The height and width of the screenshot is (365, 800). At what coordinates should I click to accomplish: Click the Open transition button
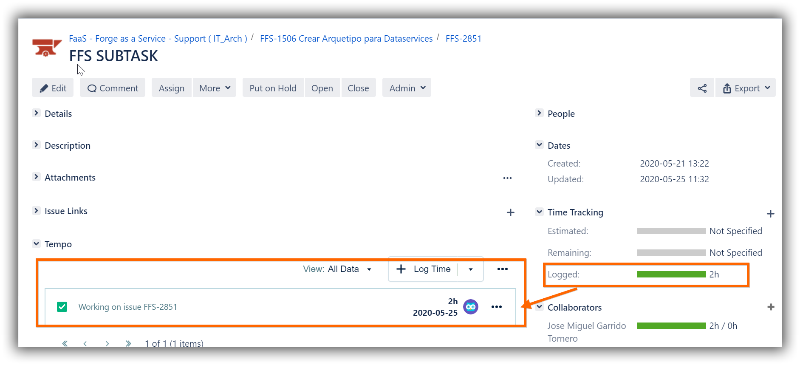coord(322,88)
